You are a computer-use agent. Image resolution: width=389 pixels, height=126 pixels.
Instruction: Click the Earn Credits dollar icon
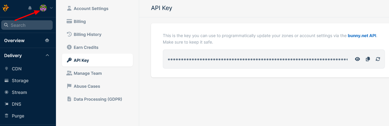tap(69, 47)
